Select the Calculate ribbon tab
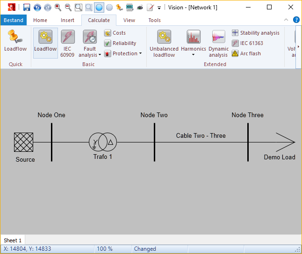302x254 pixels. (99, 20)
